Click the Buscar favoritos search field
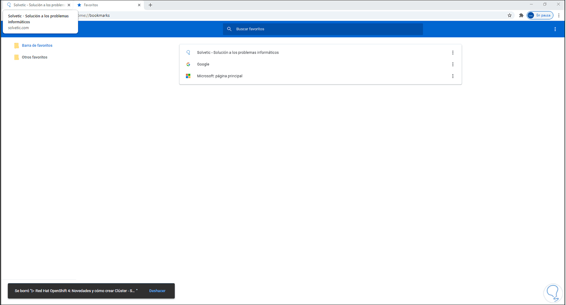This screenshot has width=566, height=305. click(323, 29)
